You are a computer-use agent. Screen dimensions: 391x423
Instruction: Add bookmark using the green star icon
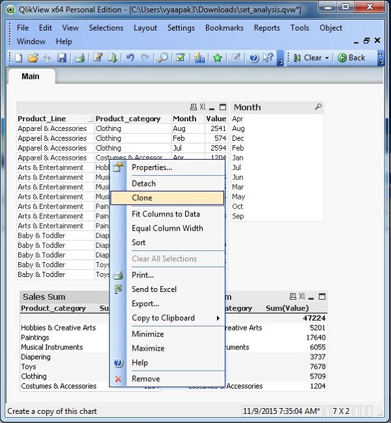(218, 58)
